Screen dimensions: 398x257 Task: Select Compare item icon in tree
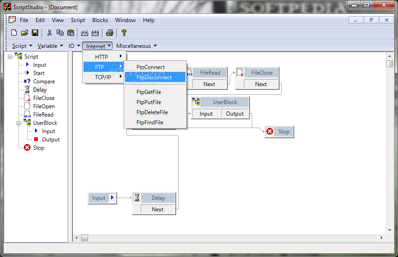tap(27, 81)
